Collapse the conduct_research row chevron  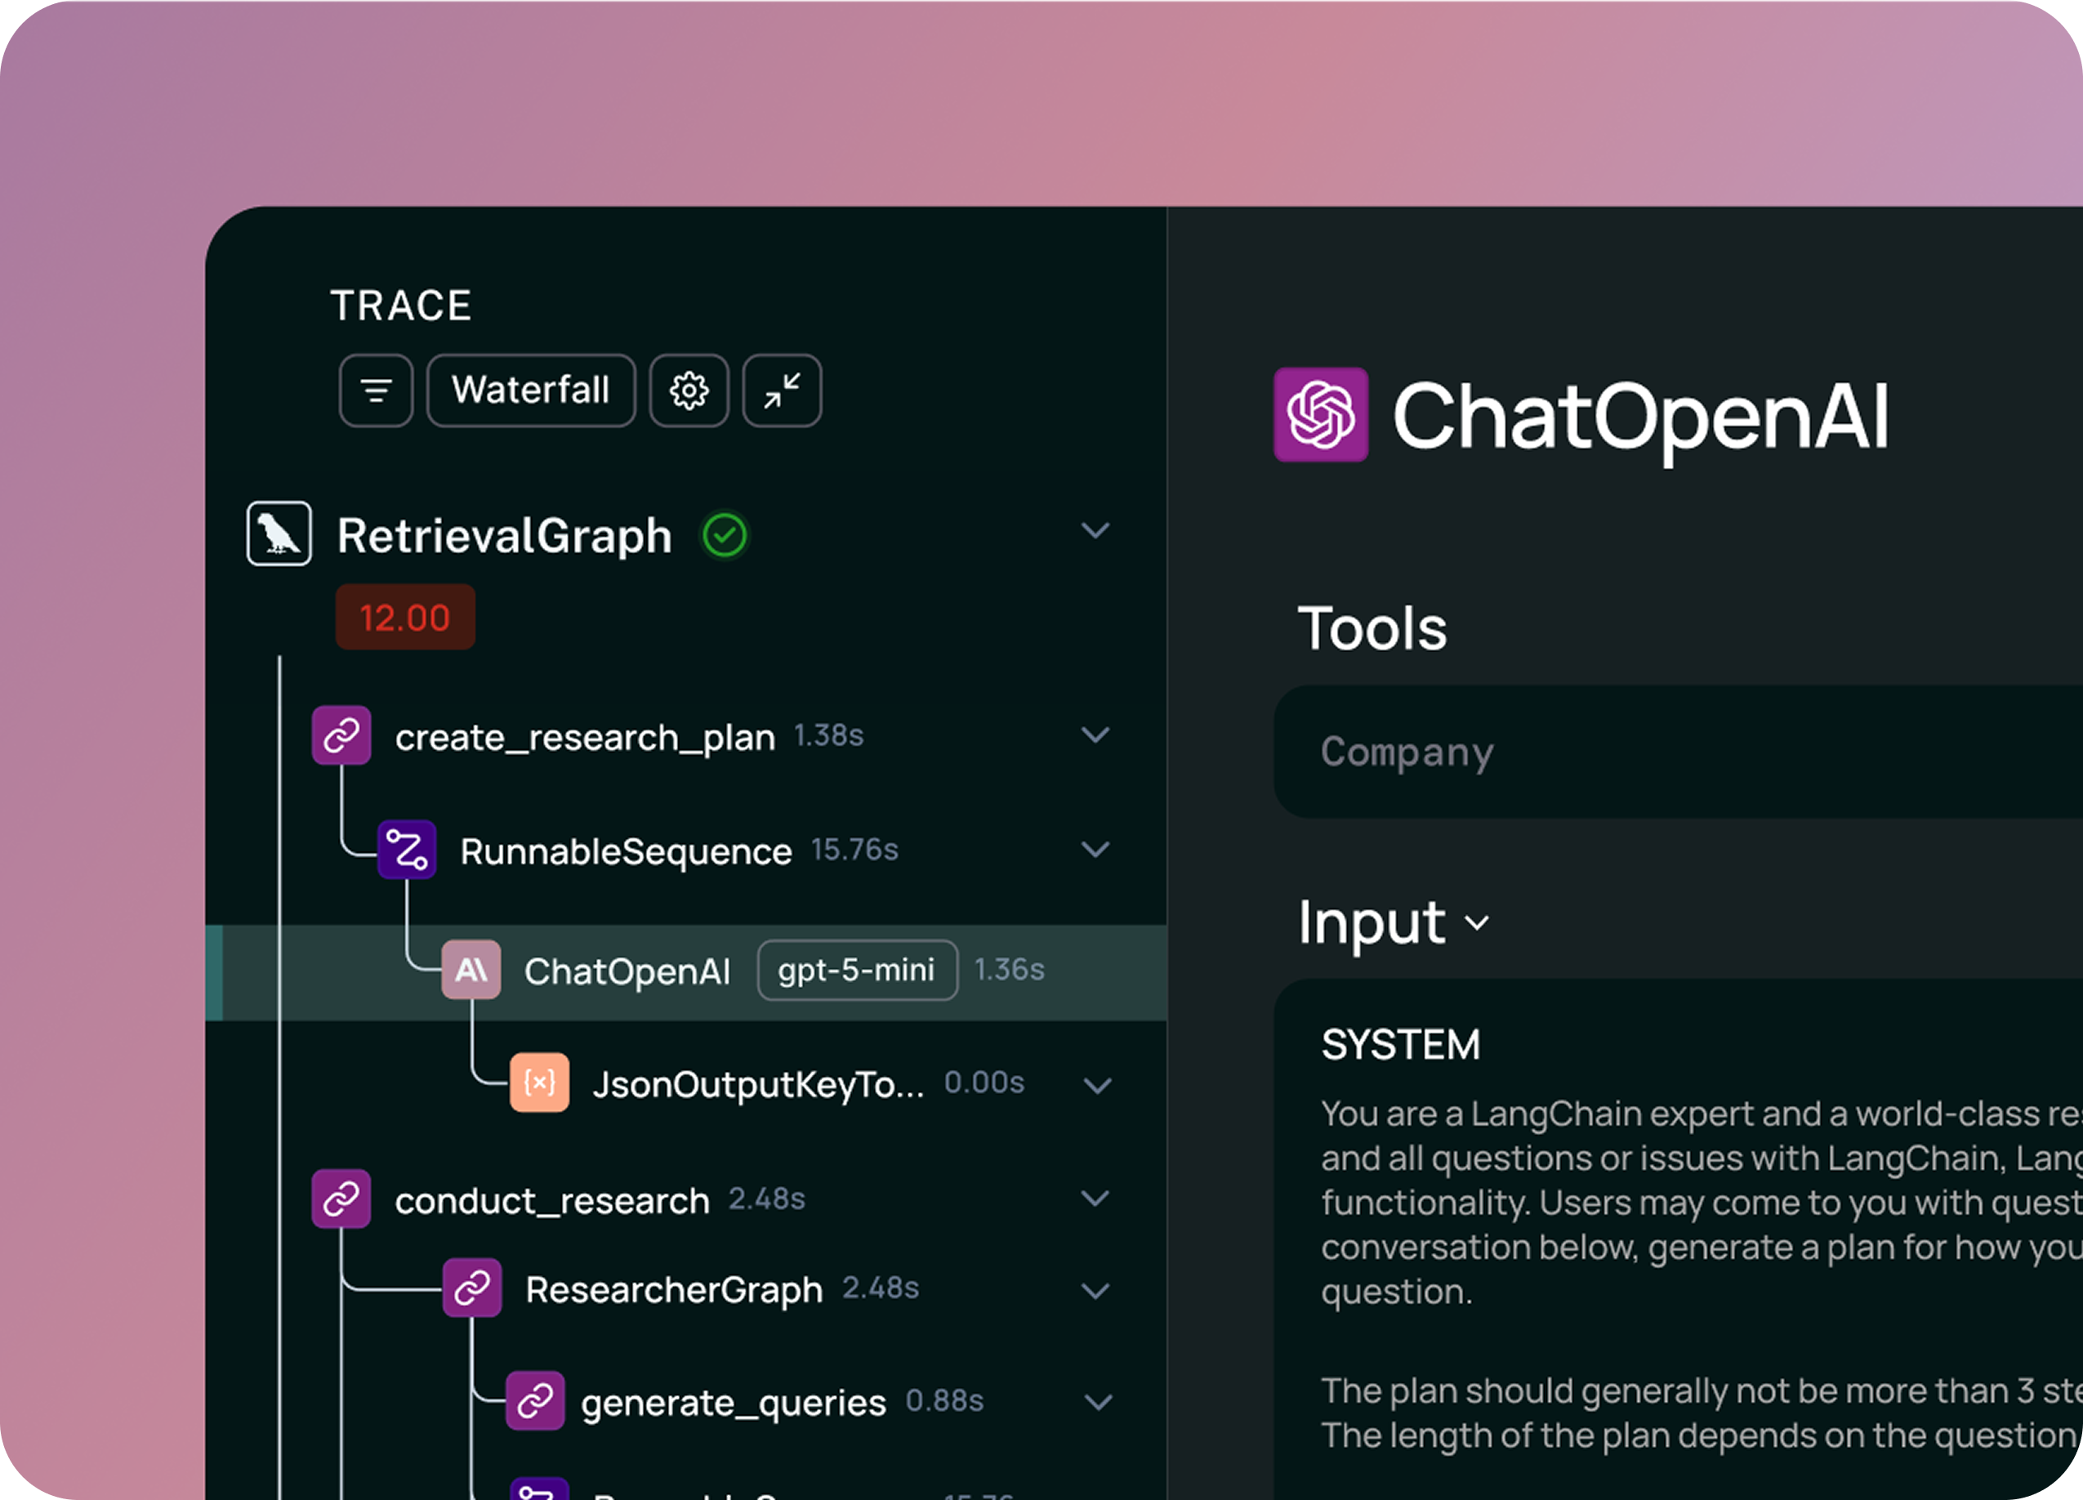click(1095, 1199)
